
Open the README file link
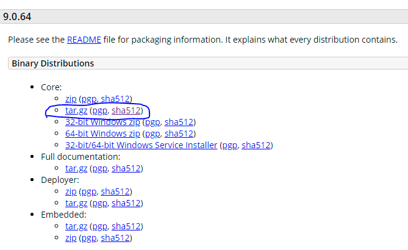[x=84, y=40]
